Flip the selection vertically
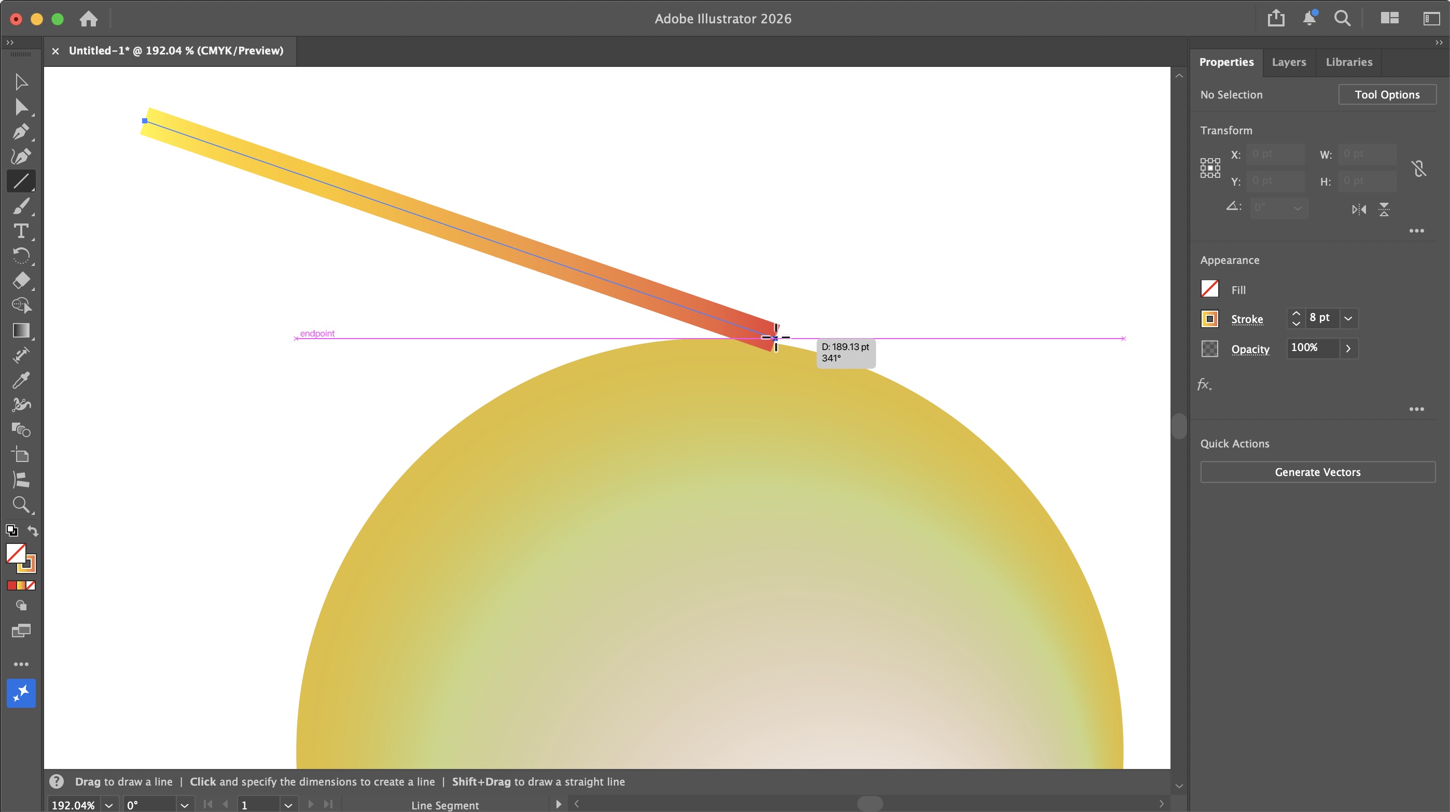The width and height of the screenshot is (1450, 812). pyautogui.click(x=1385, y=209)
